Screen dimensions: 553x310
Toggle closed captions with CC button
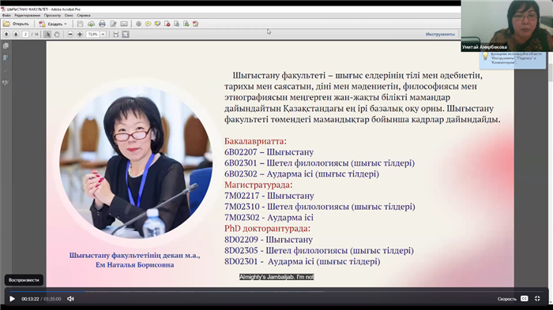click(525, 299)
